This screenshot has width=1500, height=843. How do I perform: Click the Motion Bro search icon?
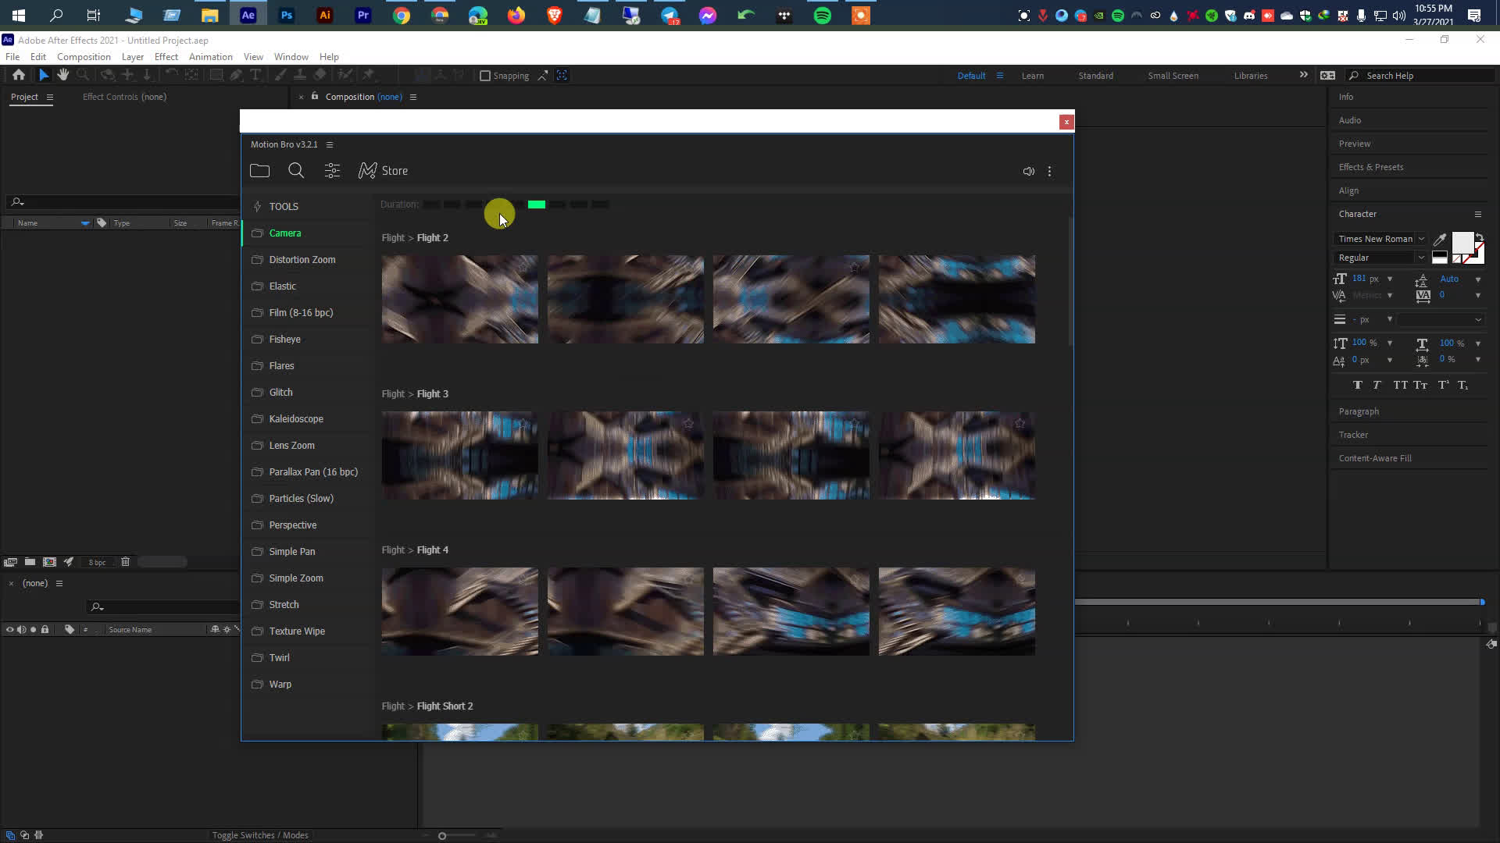296,170
